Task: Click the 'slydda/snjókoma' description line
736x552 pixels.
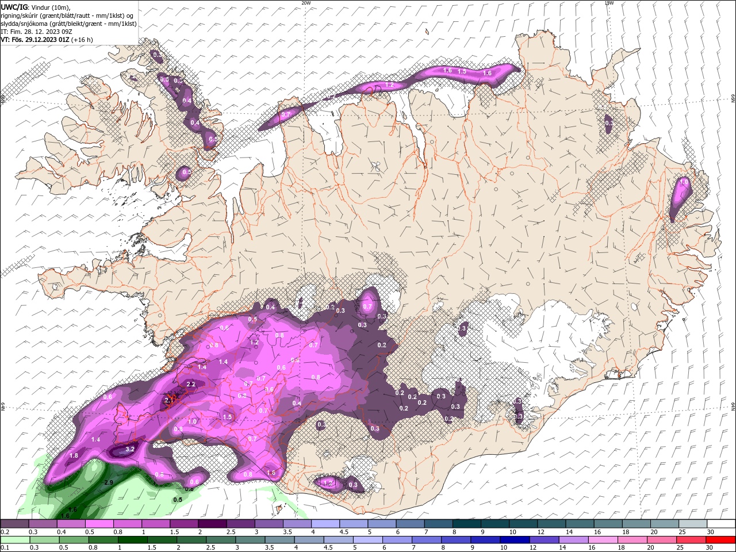Action: 69,24
